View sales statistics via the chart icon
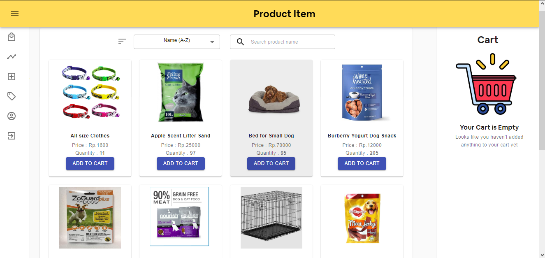Image resolution: width=545 pixels, height=258 pixels. (x=11, y=56)
